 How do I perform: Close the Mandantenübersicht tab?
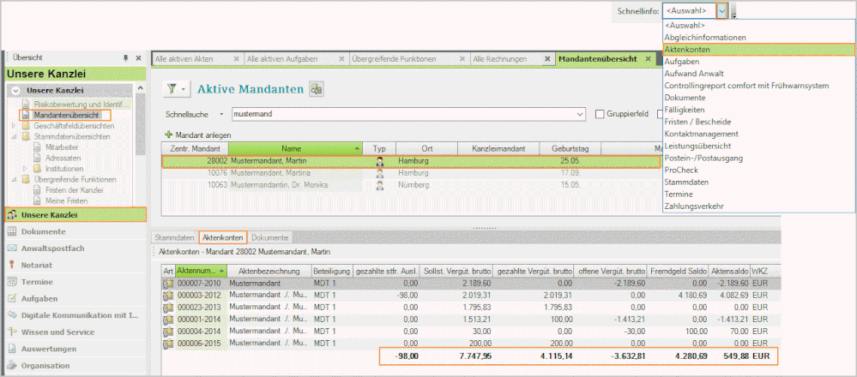click(x=648, y=59)
